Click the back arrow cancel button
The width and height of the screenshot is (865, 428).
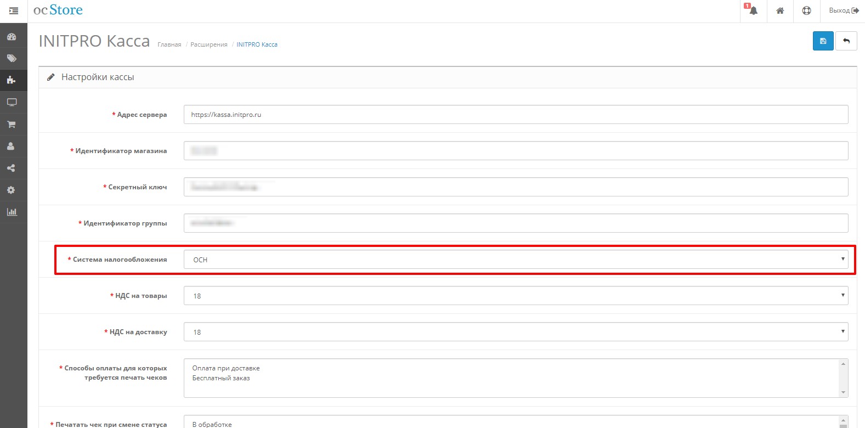tap(846, 41)
